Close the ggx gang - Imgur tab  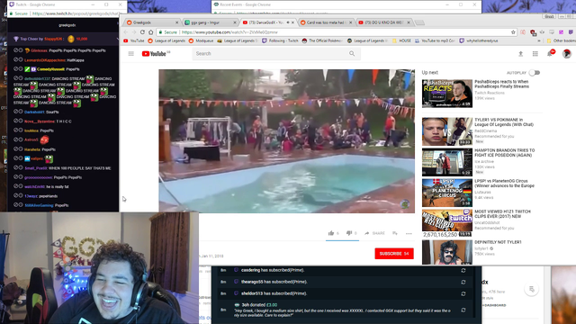(235, 22)
